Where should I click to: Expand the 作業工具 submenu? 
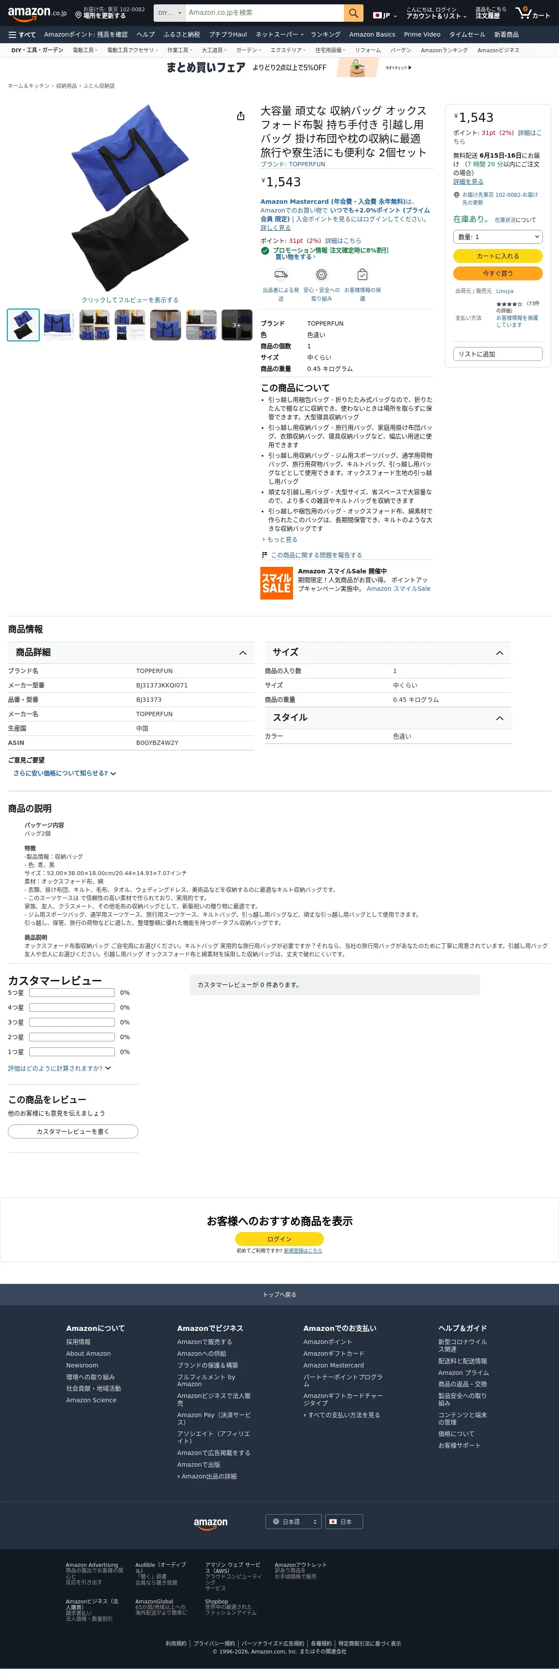tap(180, 50)
